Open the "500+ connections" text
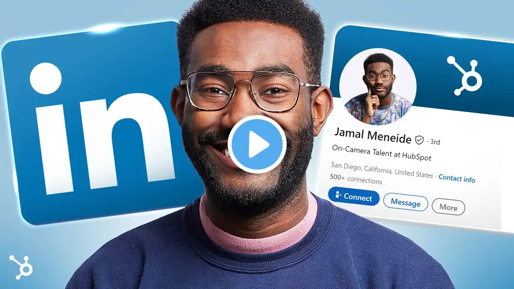 356,179
